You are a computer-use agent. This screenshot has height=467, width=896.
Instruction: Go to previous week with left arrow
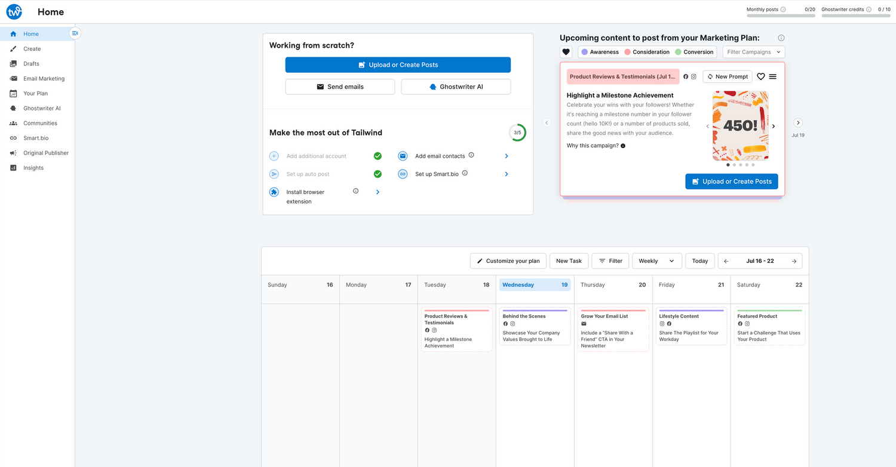726,261
